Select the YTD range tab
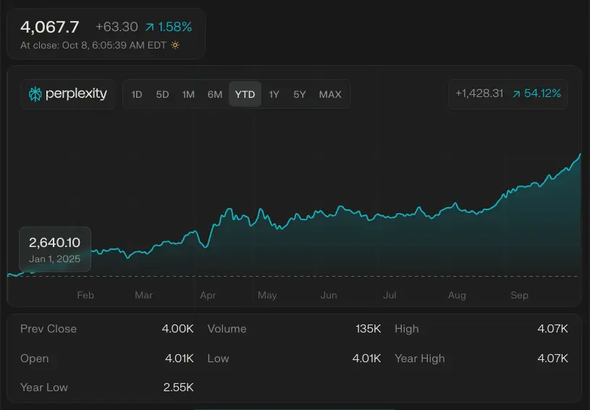Viewport: 590px width, 410px height. (x=245, y=94)
